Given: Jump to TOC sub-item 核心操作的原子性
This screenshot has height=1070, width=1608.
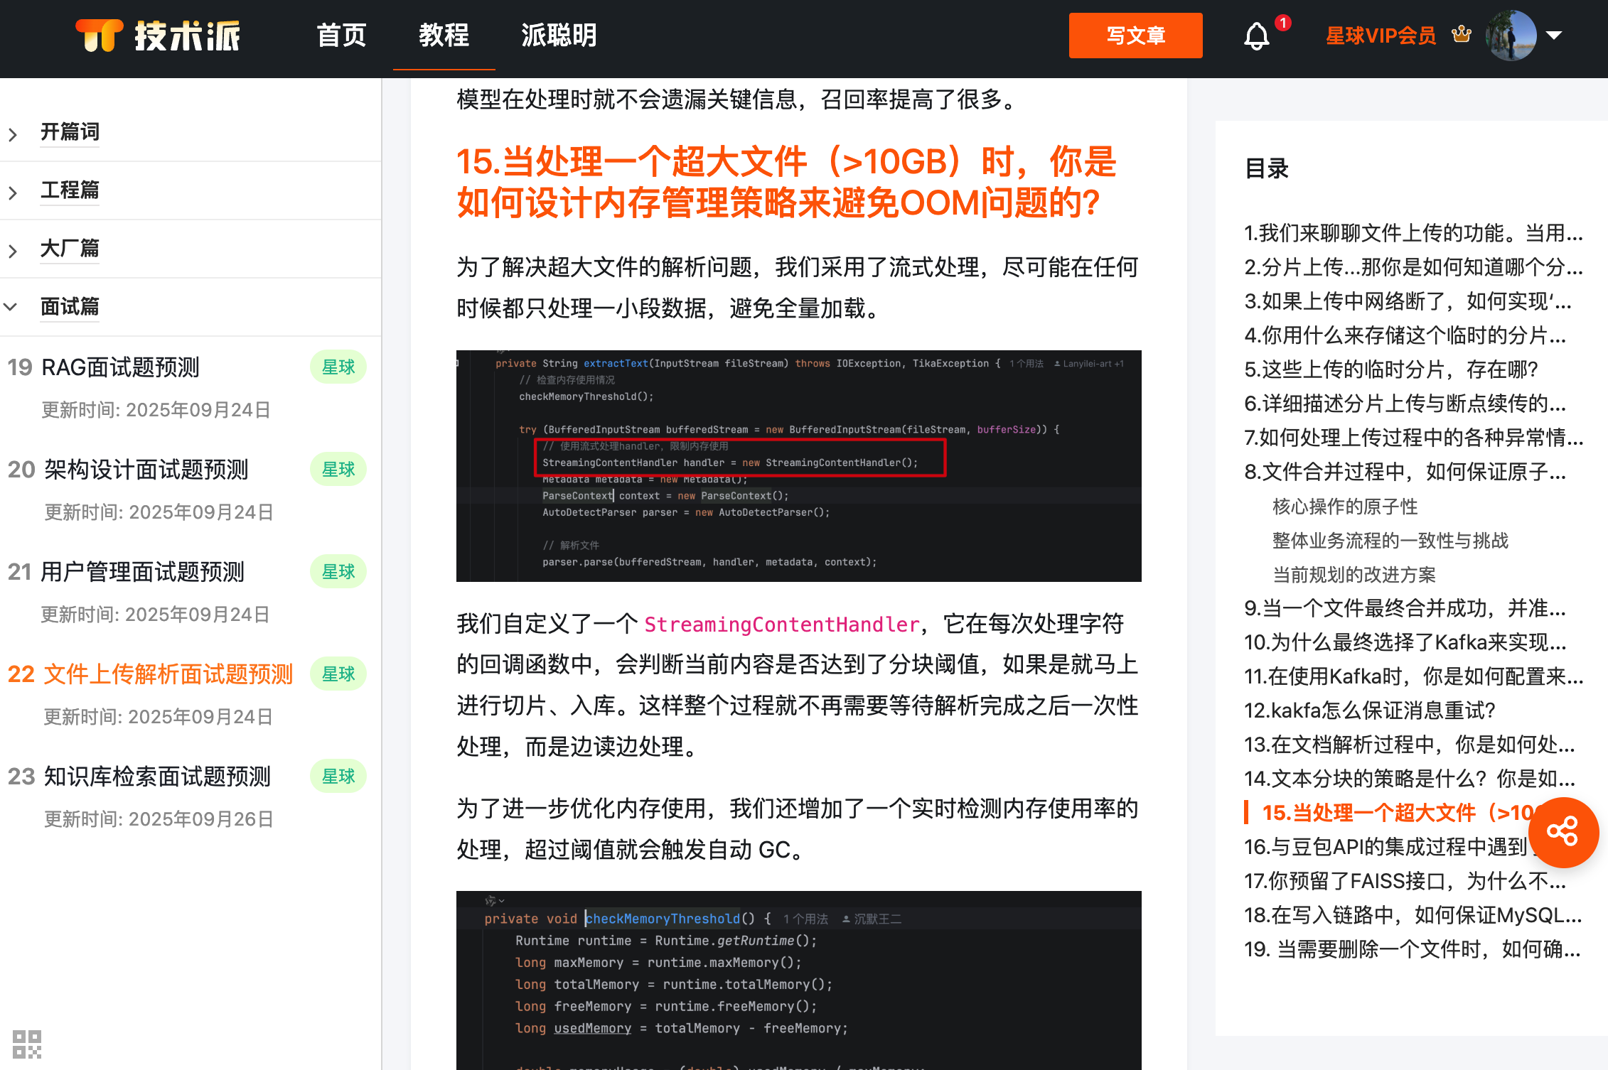Looking at the screenshot, I should click(x=1344, y=507).
